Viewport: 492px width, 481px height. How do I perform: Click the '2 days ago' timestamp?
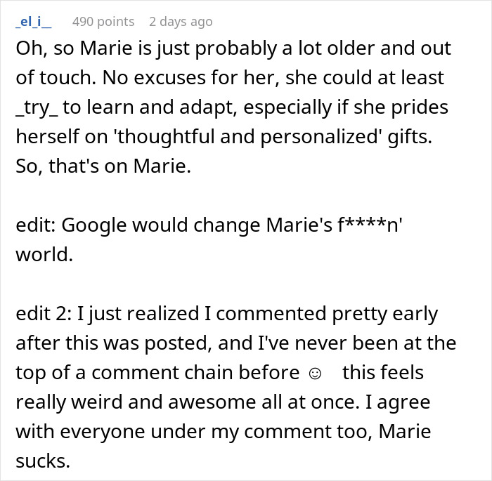pyautogui.click(x=181, y=22)
